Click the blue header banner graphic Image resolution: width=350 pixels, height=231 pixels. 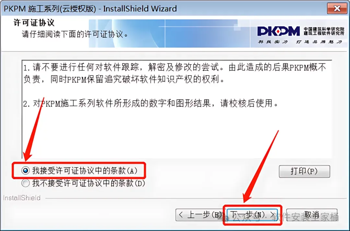(x=169, y=33)
